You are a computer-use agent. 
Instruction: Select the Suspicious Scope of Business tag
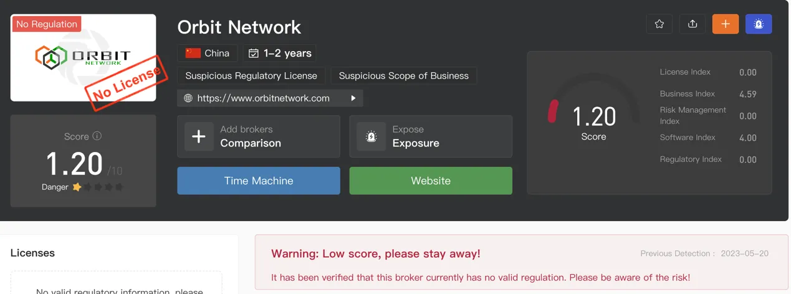404,75
